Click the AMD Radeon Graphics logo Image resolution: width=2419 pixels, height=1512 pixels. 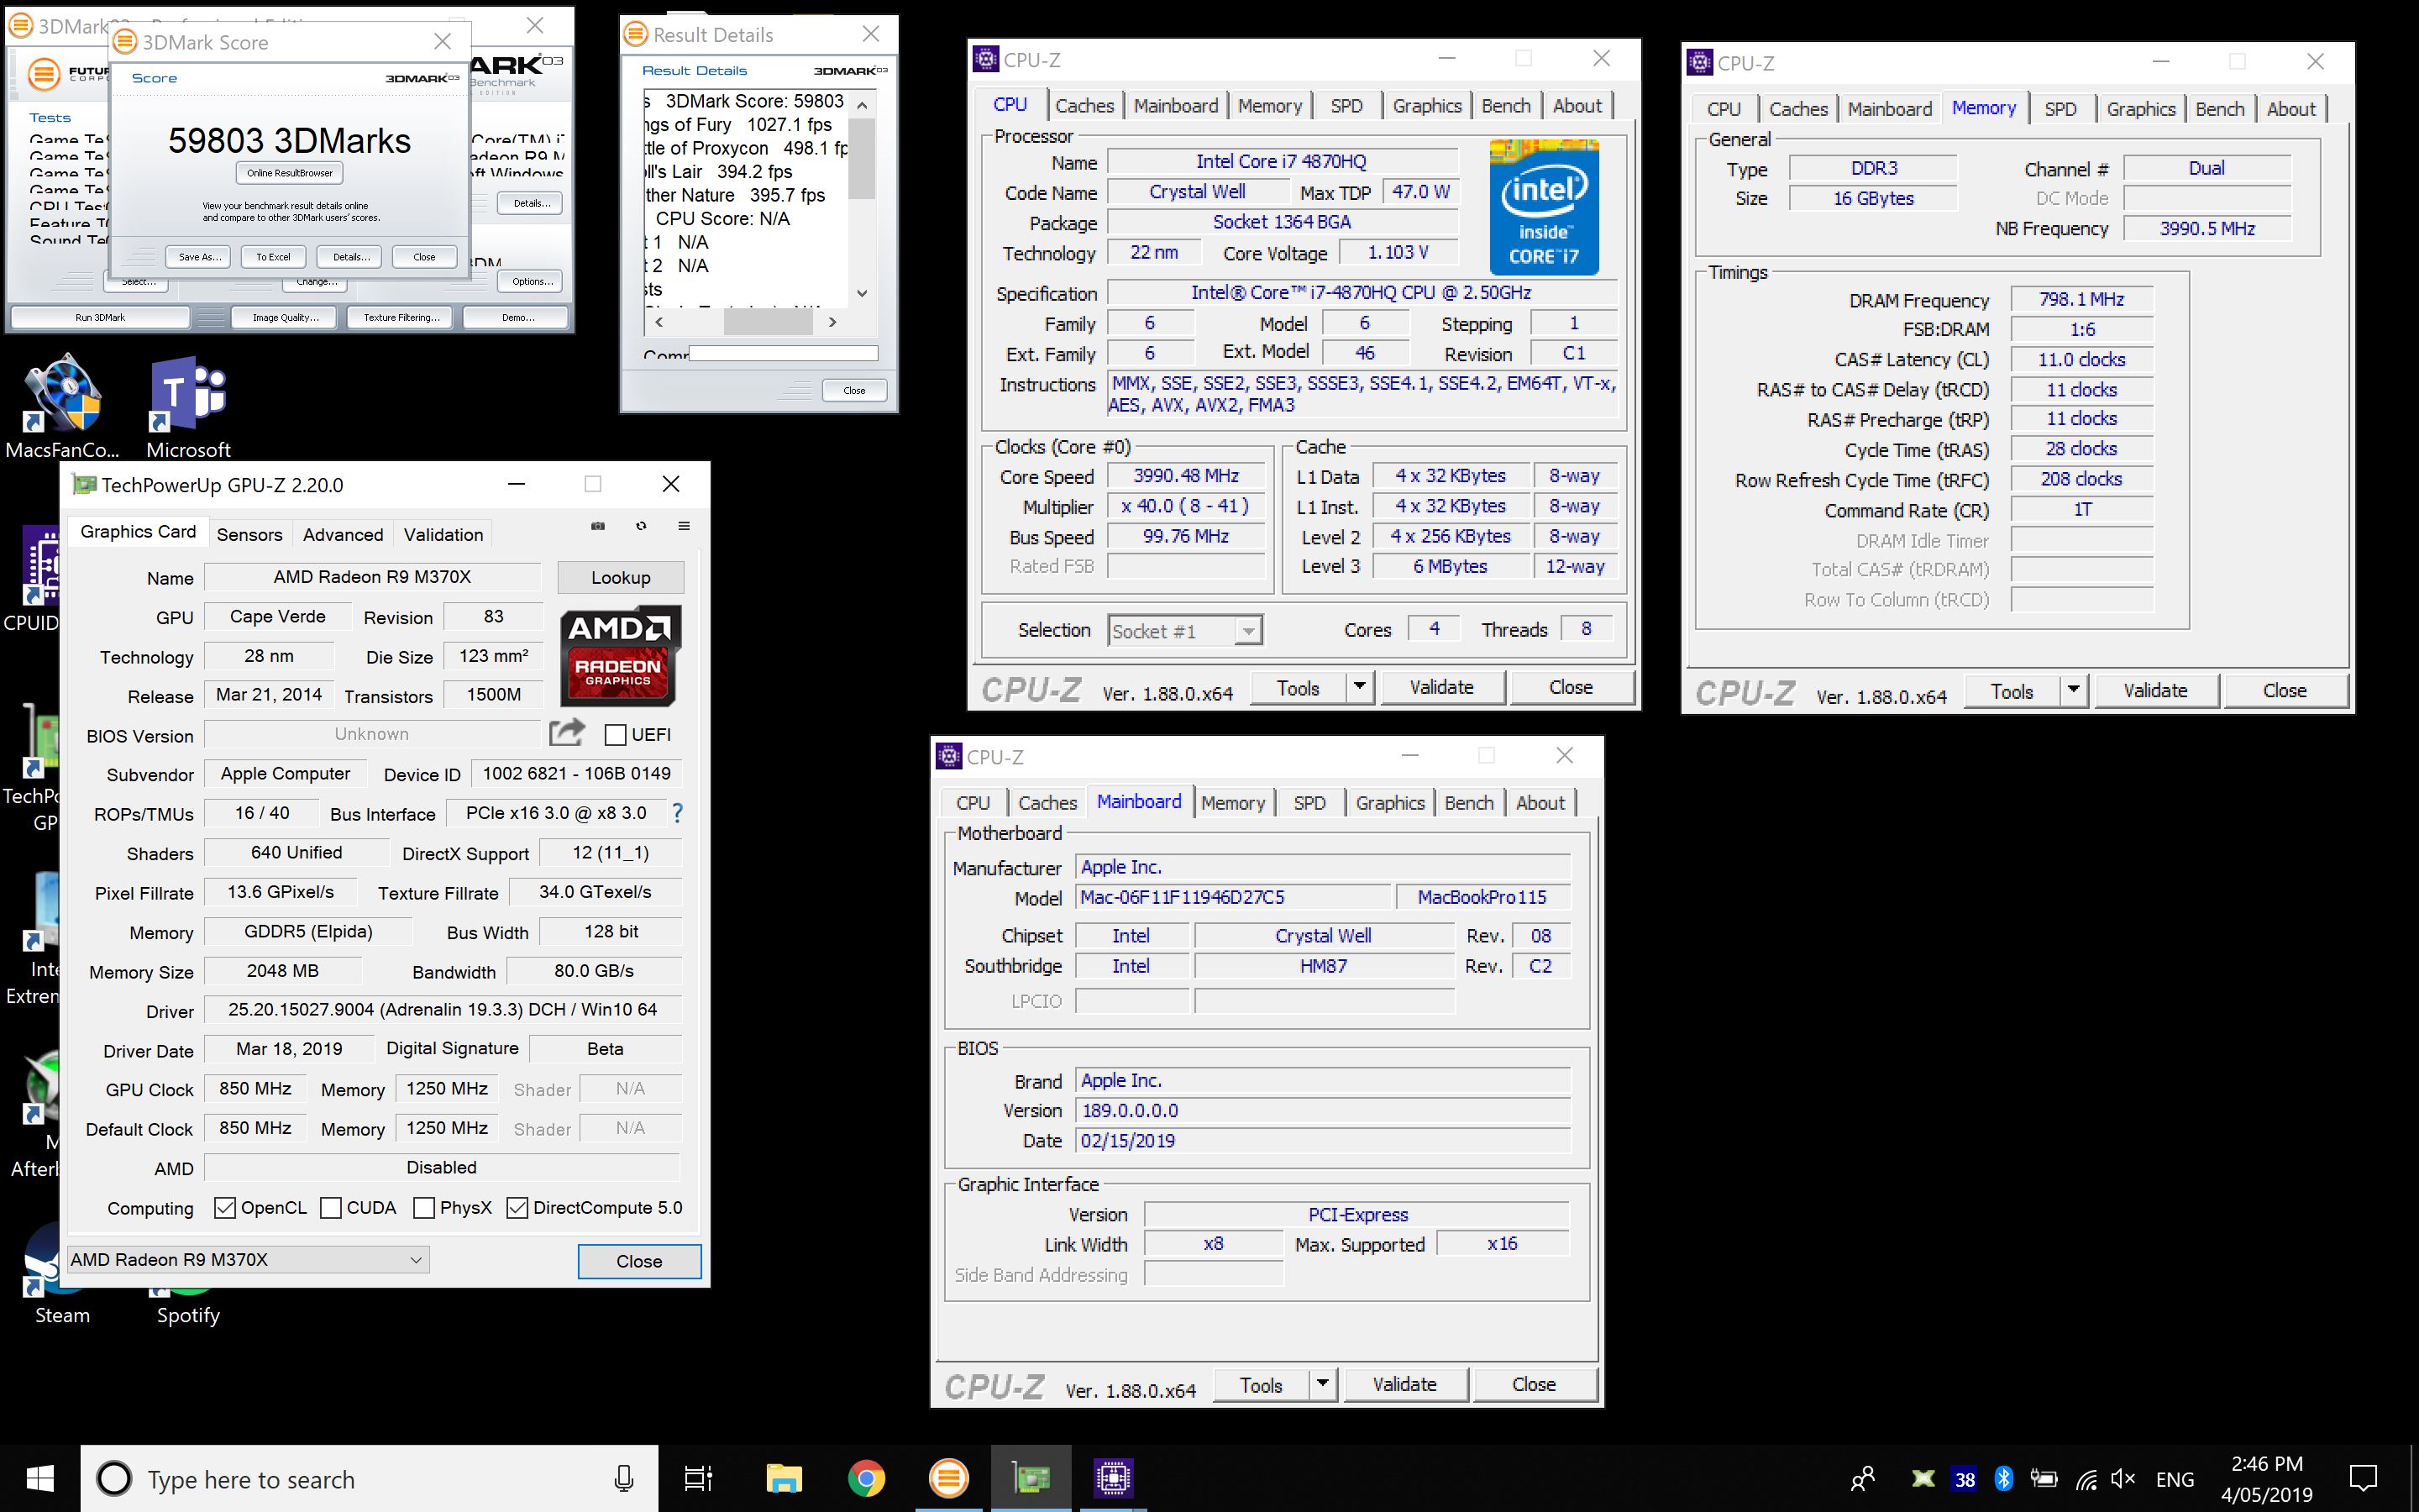click(620, 656)
